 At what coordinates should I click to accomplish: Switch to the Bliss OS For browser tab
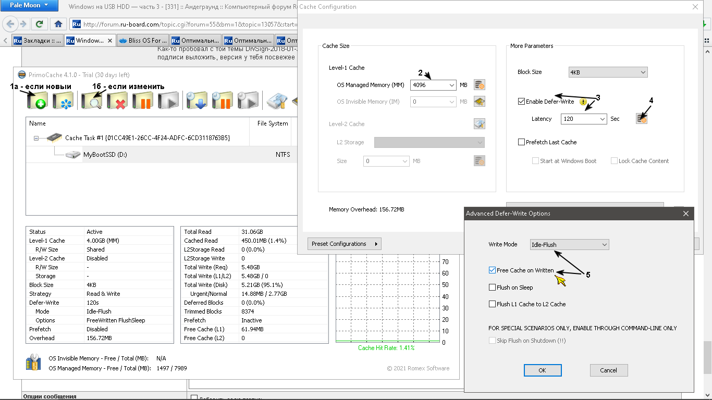tap(143, 41)
